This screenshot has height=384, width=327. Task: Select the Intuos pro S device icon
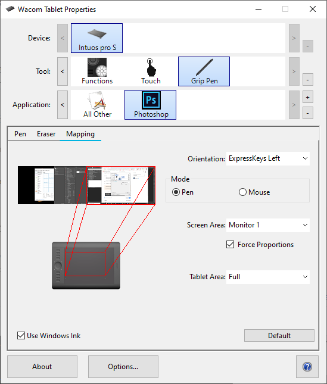tap(96, 38)
